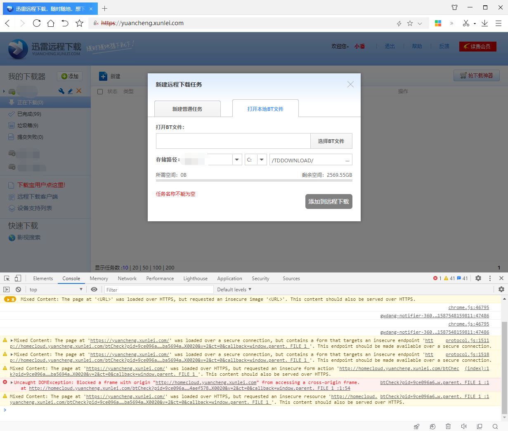Image resolution: width=508 pixels, height=431 pixels.
Task: Toggle the console live expression eye icon
Action: 94,290
